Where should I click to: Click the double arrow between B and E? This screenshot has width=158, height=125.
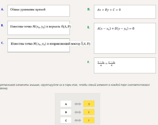pos(78,112)
